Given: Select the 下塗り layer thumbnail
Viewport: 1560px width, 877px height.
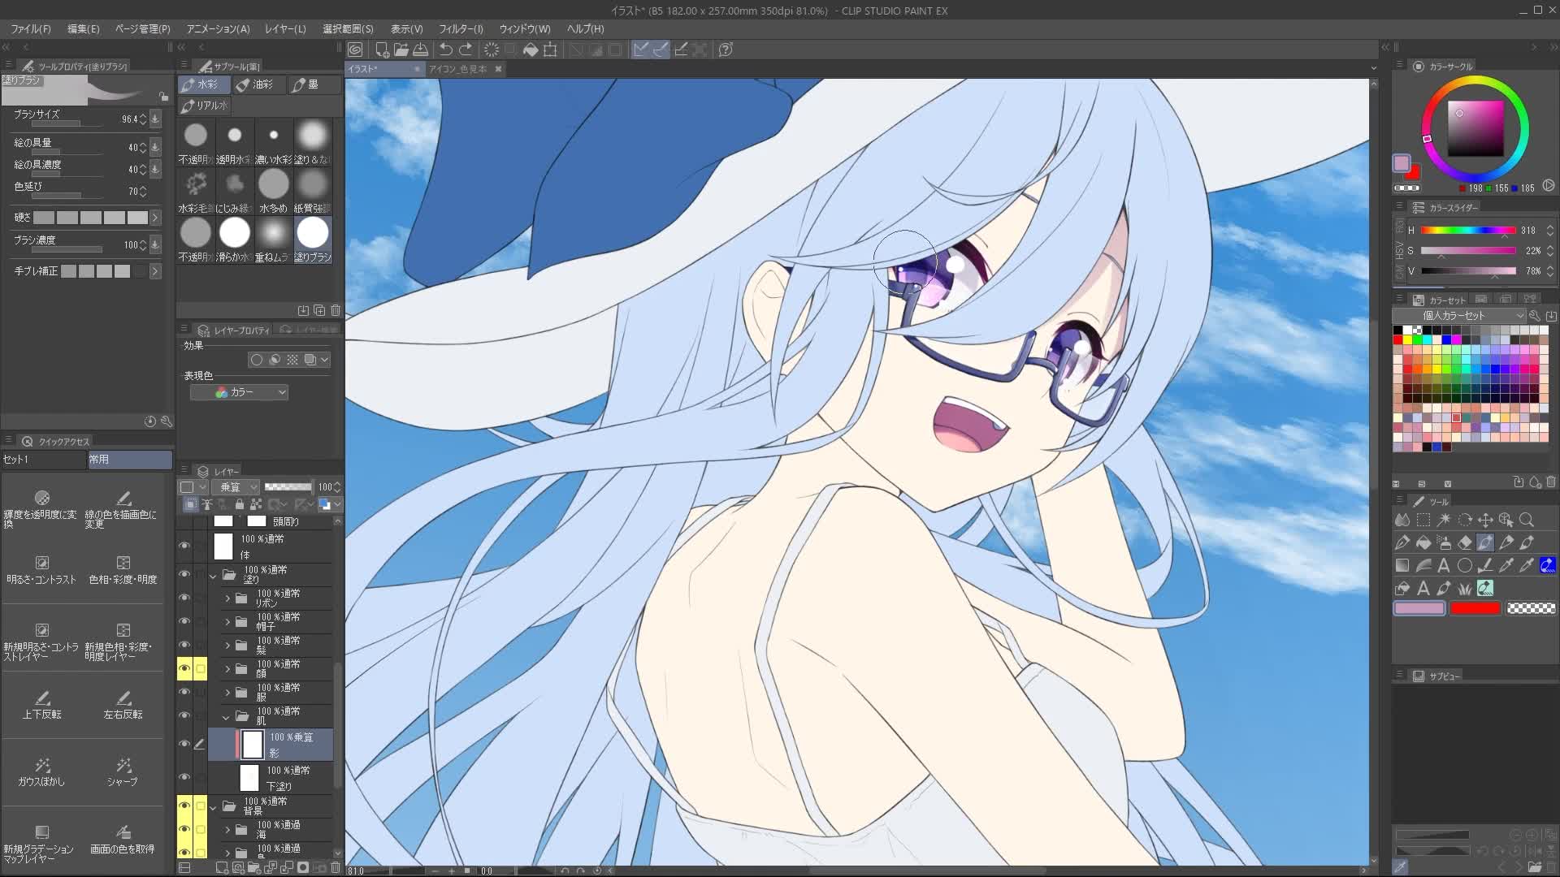Looking at the screenshot, I should (x=249, y=778).
